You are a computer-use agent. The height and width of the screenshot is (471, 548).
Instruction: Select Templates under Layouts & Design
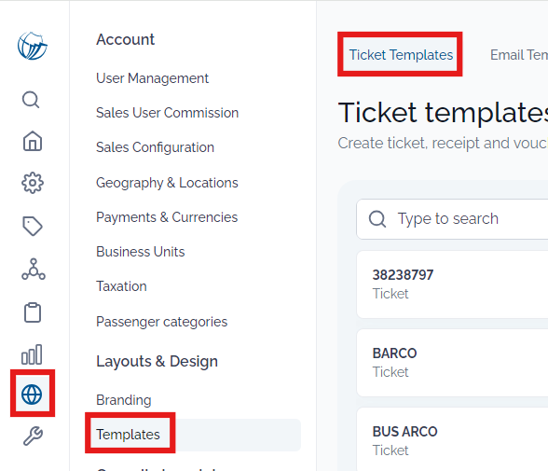pos(128,435)
